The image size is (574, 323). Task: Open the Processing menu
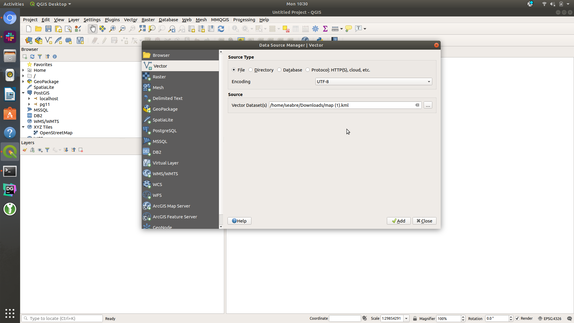coord(244,20)
